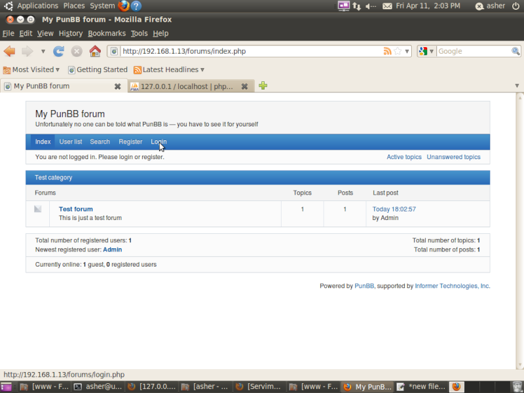Open the User list page
524x393 pixels.
pos(71,141)
